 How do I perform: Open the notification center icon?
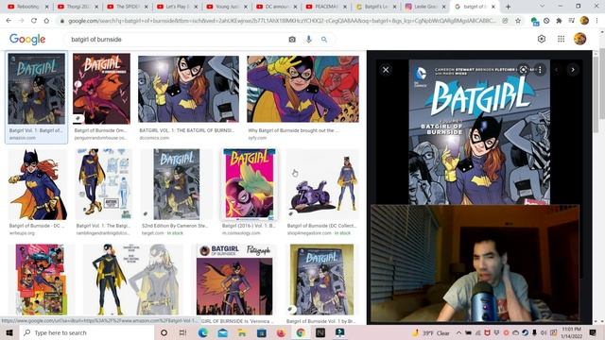[x=593, y=332]
